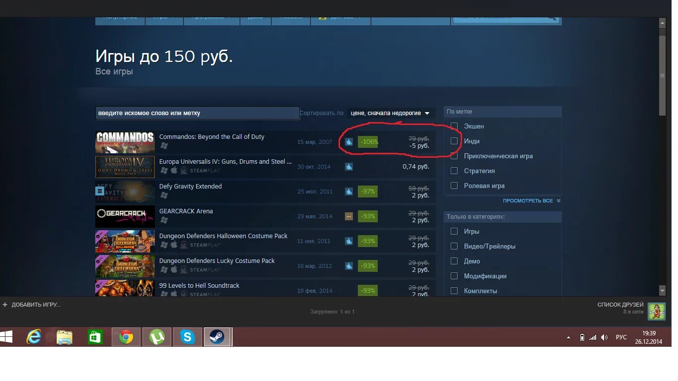678x381 pixels.
Task: Click thumbs-up icon for Dungeon Defenders Halloween Pack
Action: coord(349,241)
